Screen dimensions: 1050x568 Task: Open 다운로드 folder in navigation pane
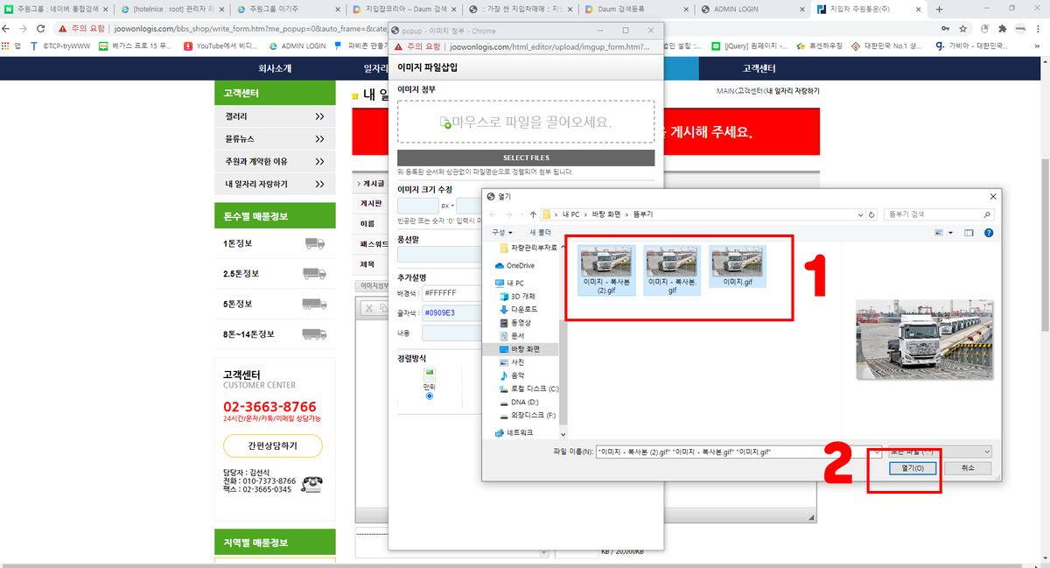pyautogui.click(x=518, y=309)
